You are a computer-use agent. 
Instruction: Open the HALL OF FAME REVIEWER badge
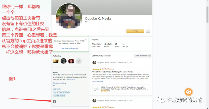[61, 92]
